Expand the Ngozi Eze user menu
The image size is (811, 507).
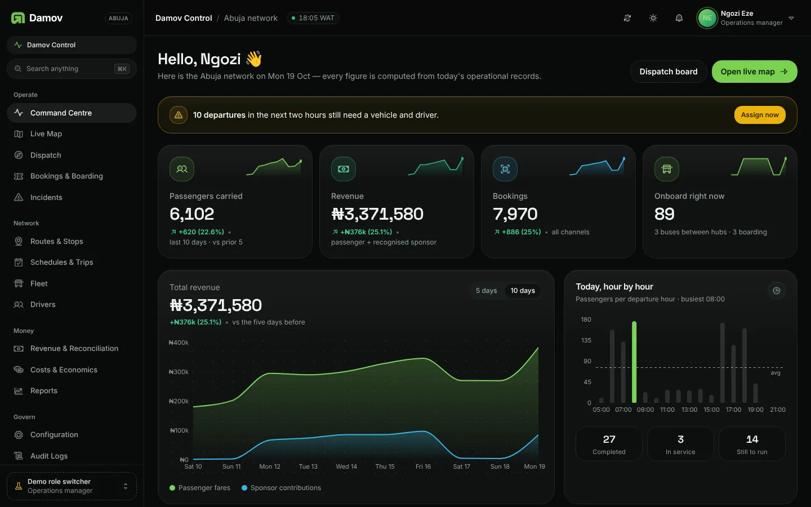point(746,18)
